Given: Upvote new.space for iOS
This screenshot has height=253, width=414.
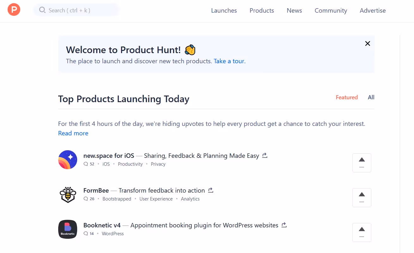Looking at the screenshot, I should pos(361,163).
